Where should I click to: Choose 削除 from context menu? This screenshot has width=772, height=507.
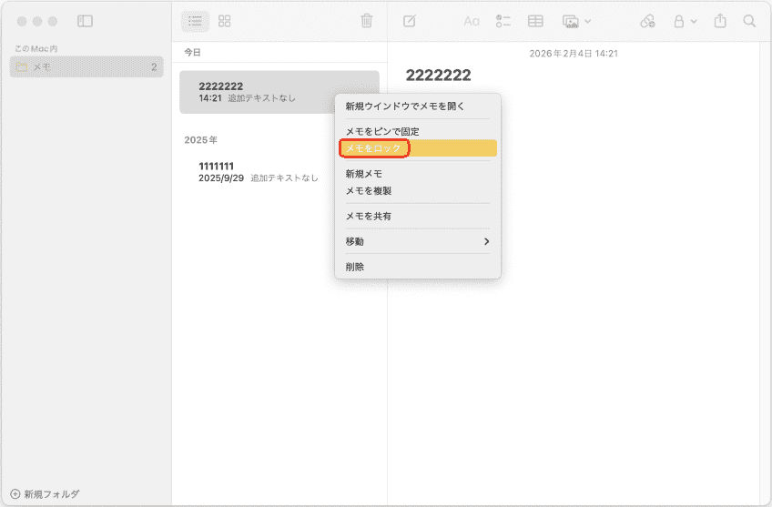418,267
